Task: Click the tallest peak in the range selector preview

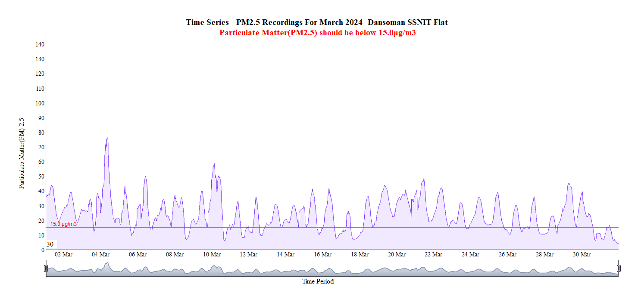Action: (x=107, y=264)
